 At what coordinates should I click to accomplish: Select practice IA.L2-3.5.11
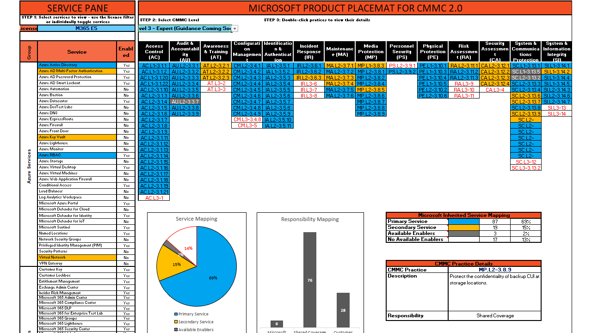[278, 126]
